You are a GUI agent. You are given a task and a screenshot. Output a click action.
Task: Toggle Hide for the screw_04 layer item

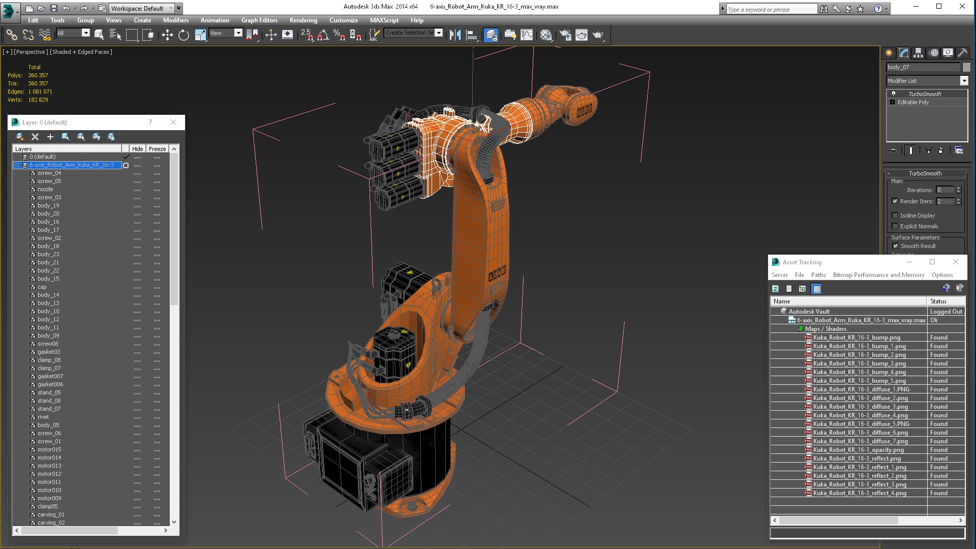point(137,173)
